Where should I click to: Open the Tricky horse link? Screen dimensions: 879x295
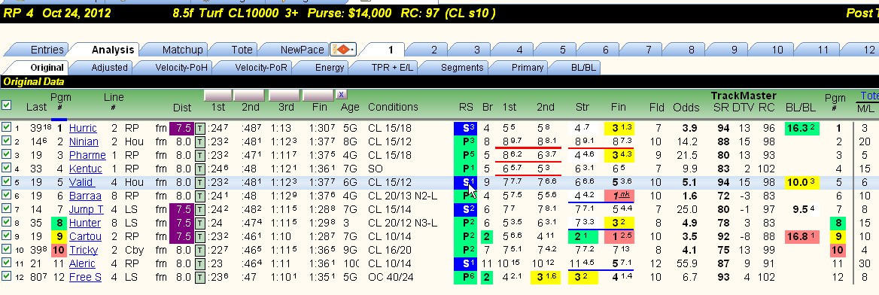83,250
